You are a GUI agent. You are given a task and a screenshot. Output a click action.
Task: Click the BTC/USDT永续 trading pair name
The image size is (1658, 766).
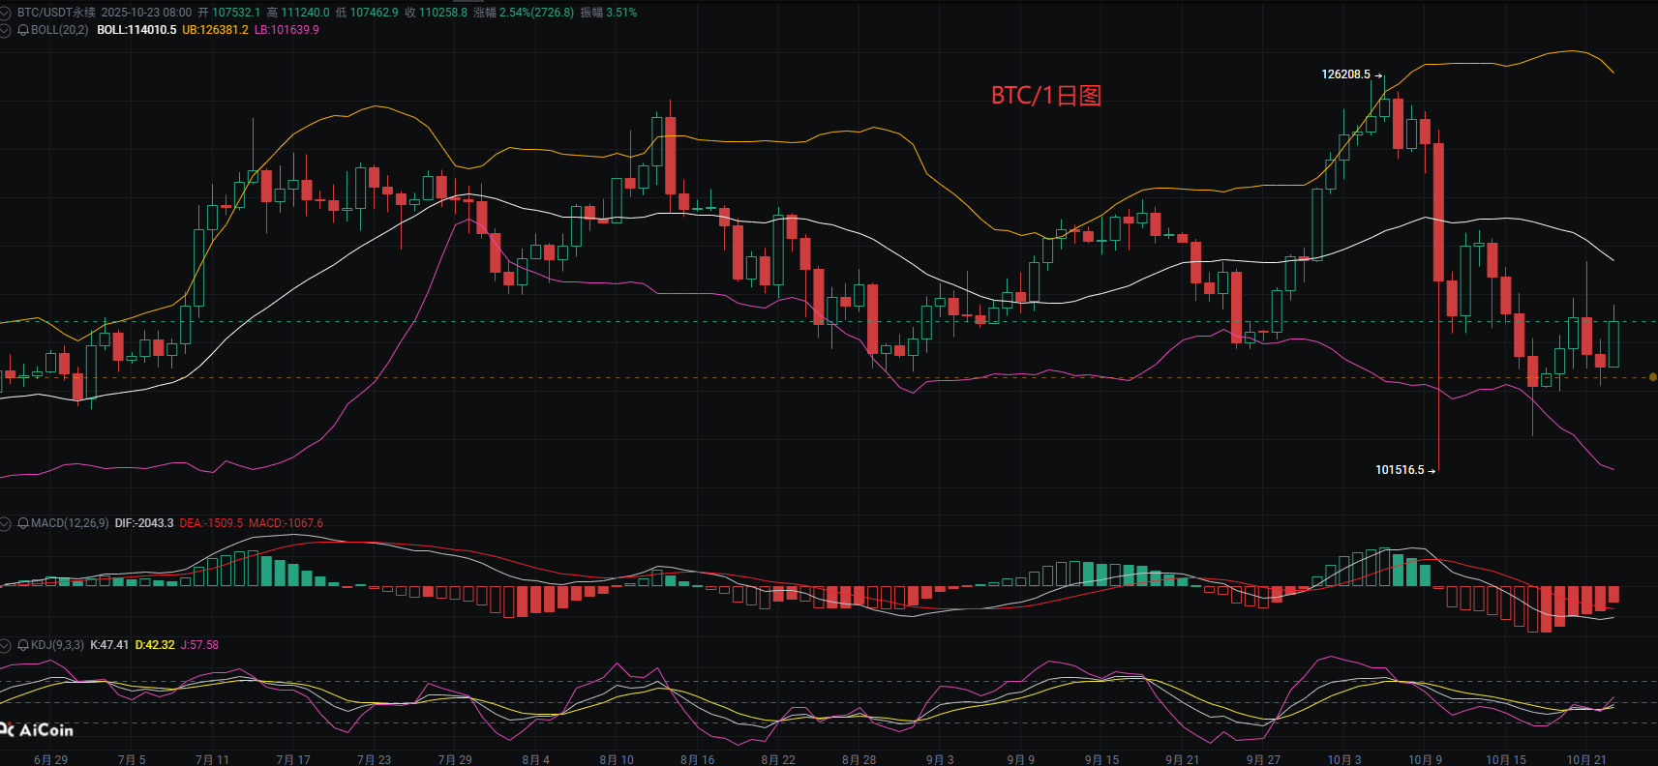[56, 13]
